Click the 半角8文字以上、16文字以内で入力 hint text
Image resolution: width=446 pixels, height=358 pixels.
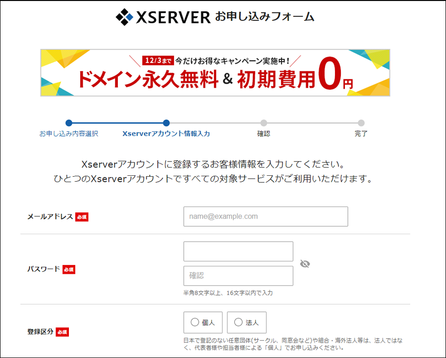pos(228,293)
